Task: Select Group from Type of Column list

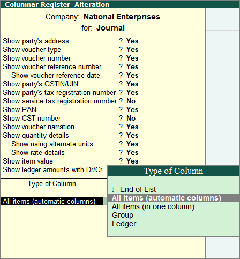Action: coord(123,215)
